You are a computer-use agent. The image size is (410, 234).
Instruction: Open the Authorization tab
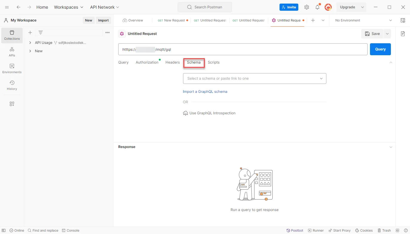(x=147, y=62)
